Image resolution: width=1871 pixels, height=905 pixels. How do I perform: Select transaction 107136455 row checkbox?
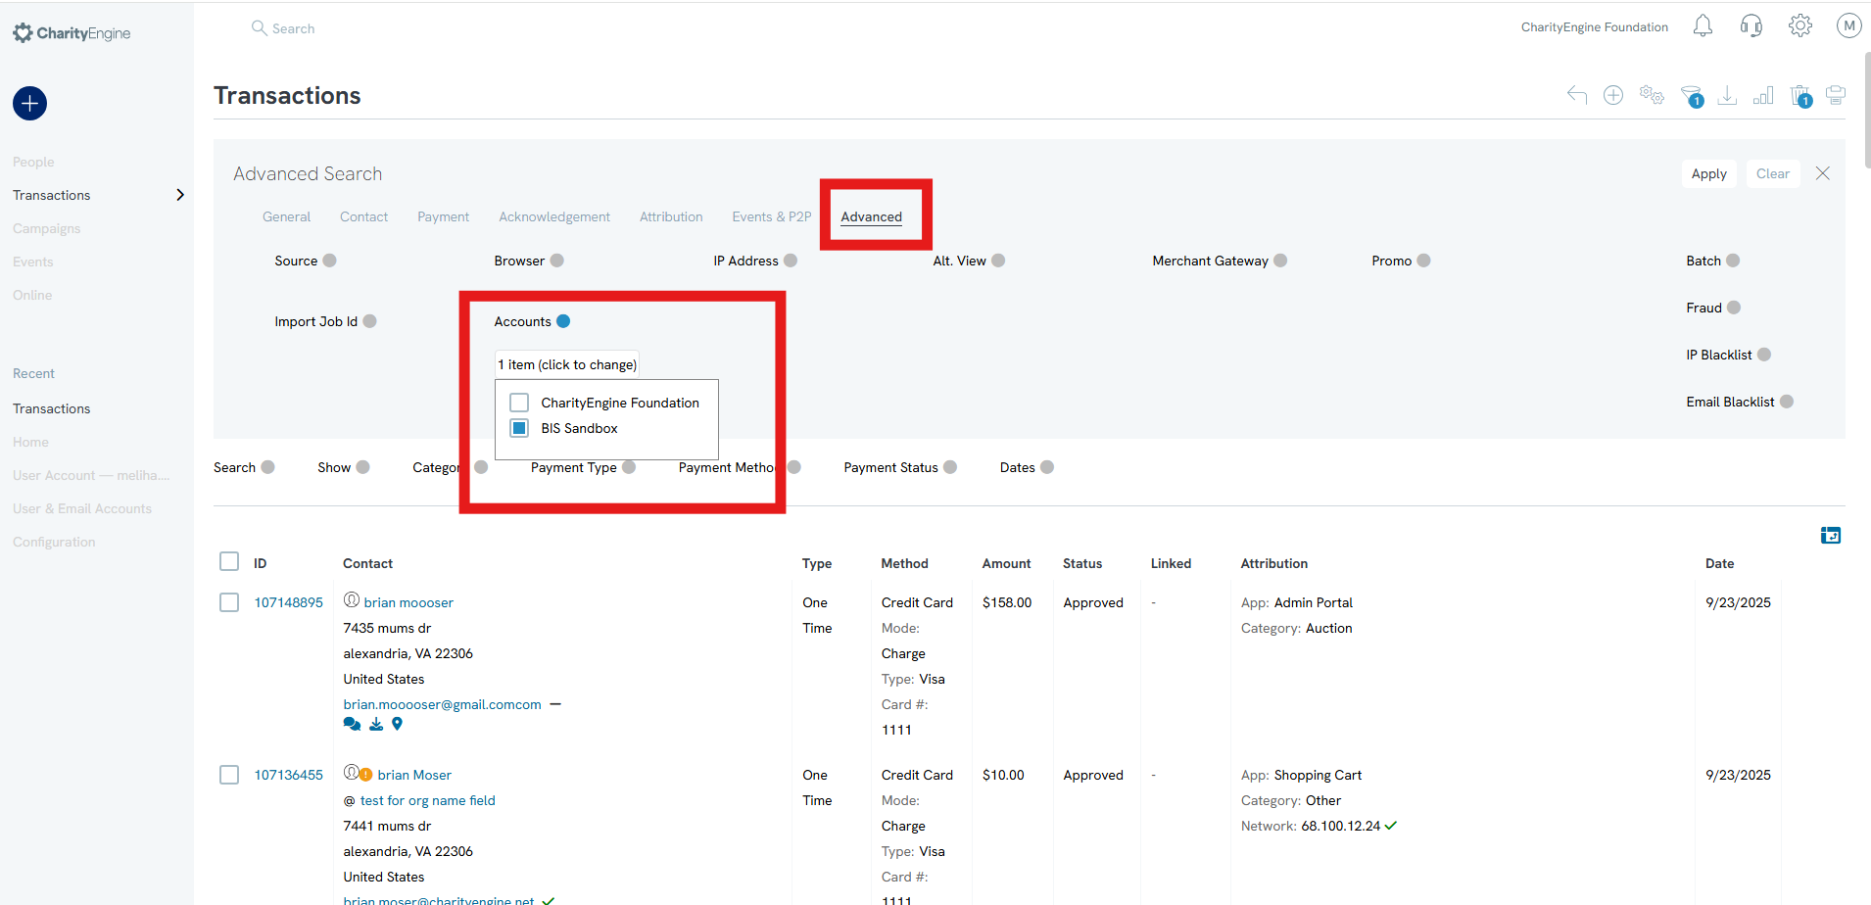[x=229, y=775]
